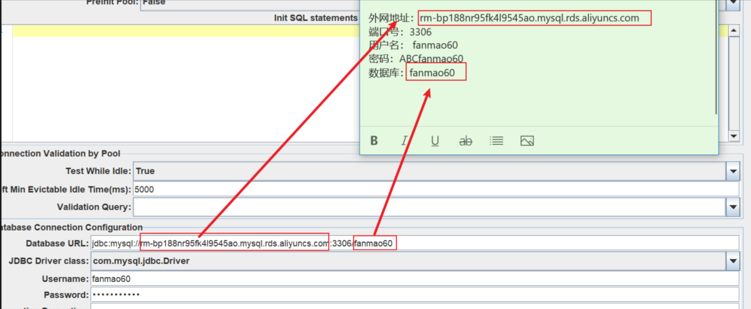Click the 用户名: fanmao60 line in note
The width and height of the screenshot is (751, 309).
click(413, 45)
